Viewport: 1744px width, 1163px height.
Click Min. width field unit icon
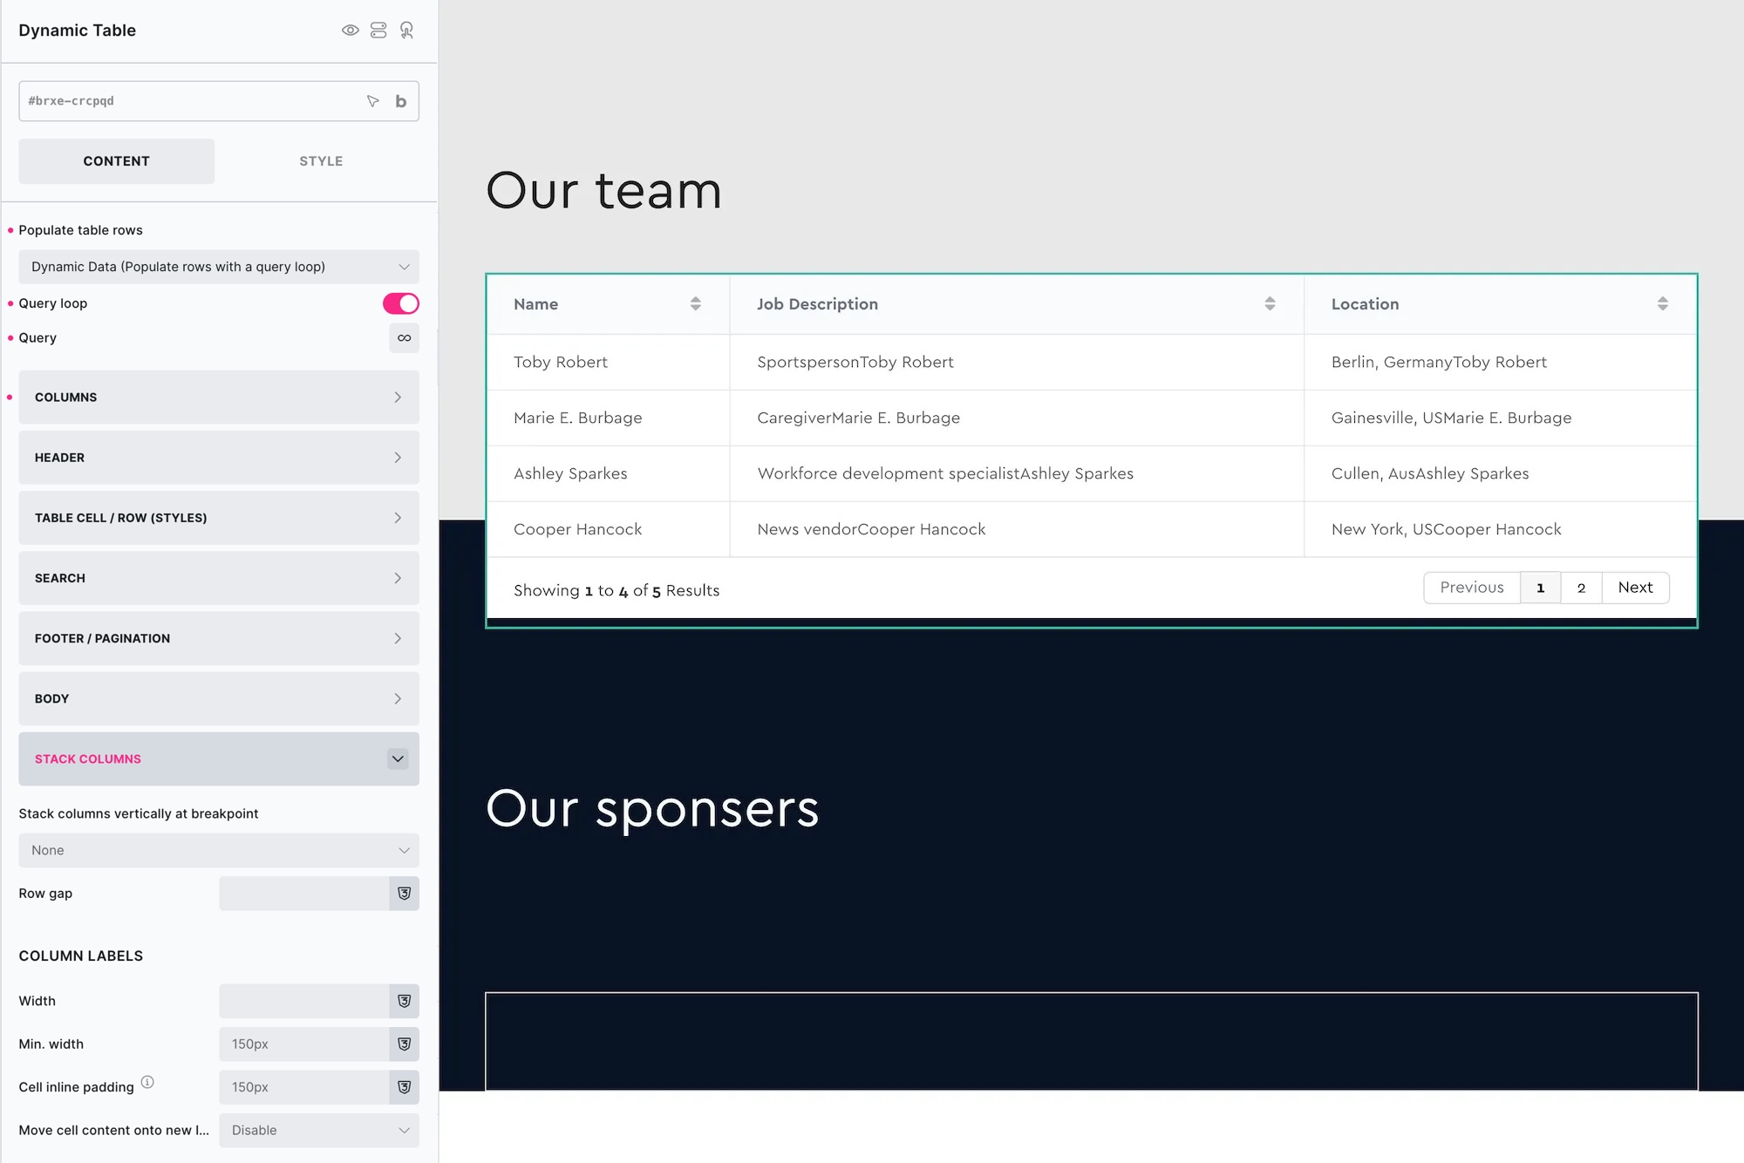tap(404, 1044)
